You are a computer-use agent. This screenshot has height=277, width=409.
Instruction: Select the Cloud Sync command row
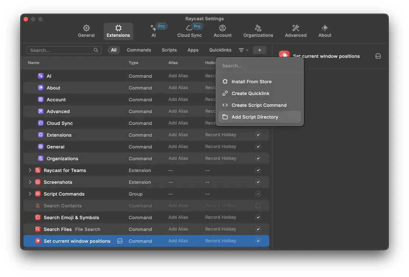tap(146, 123)
